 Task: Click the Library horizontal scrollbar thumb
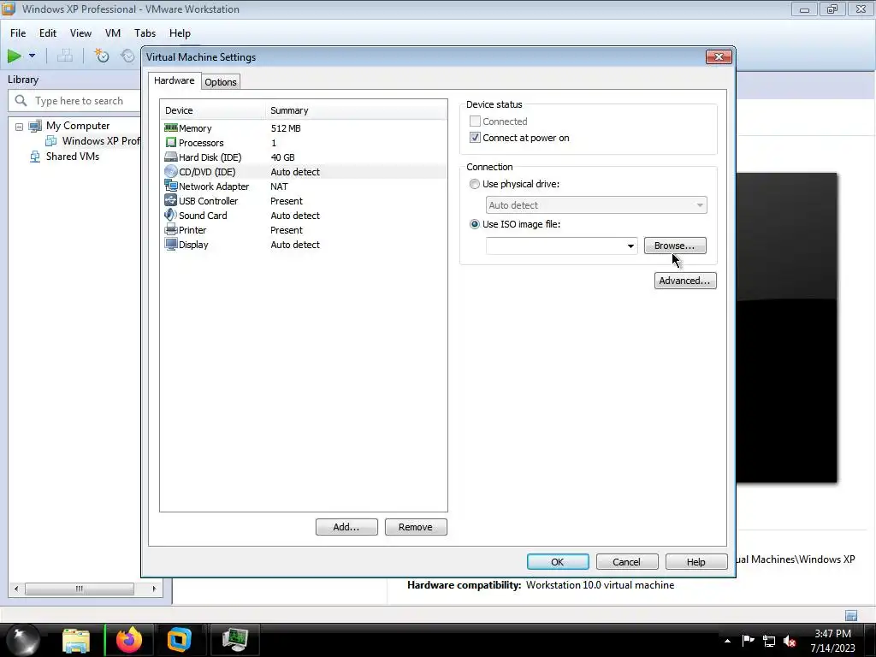click(80, 589)
